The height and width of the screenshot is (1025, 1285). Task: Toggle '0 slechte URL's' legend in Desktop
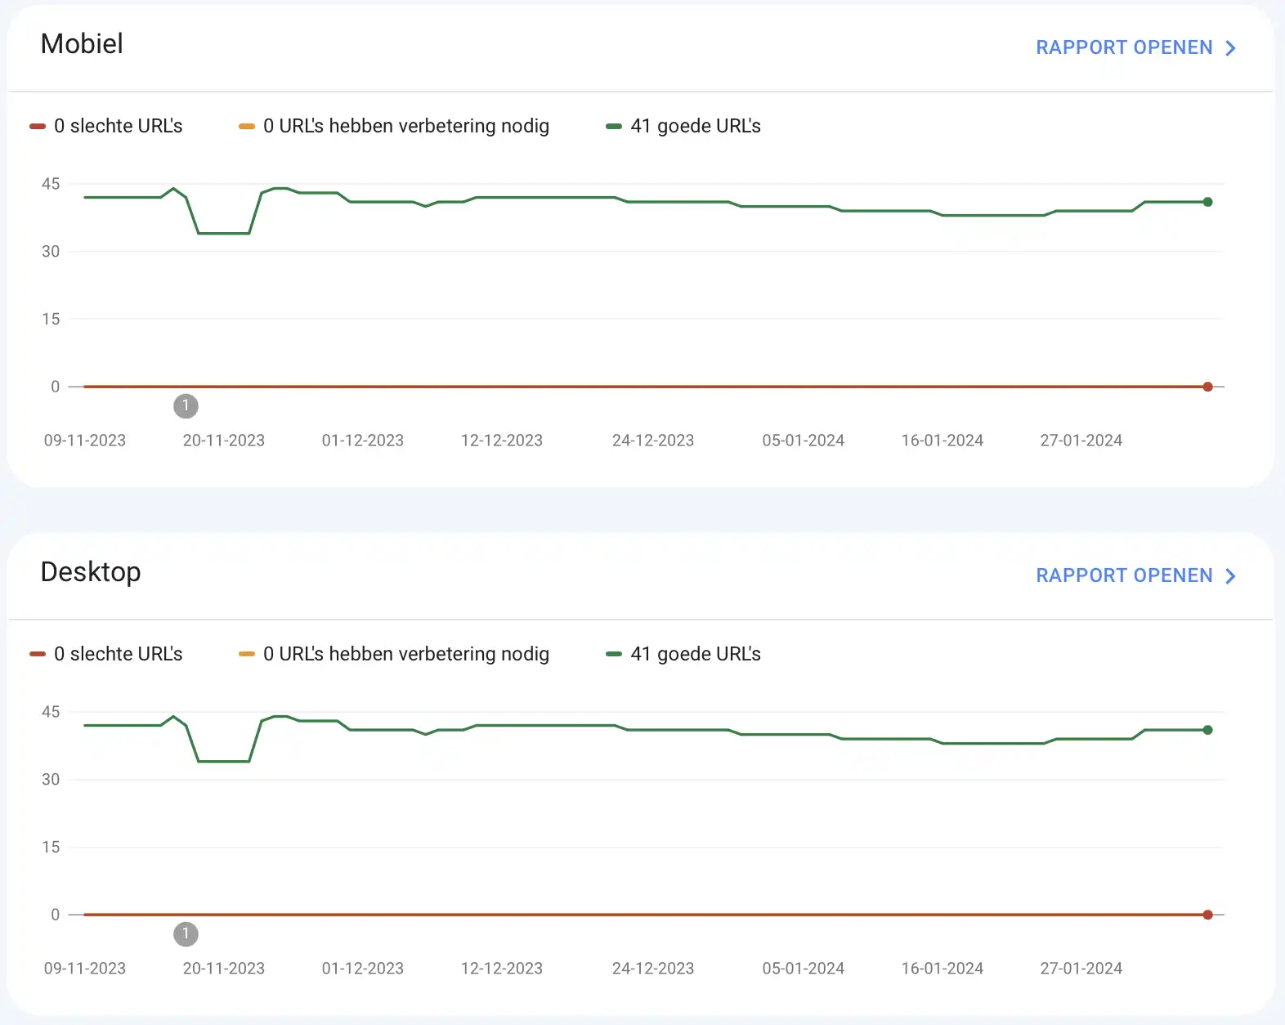coord(106,654)
